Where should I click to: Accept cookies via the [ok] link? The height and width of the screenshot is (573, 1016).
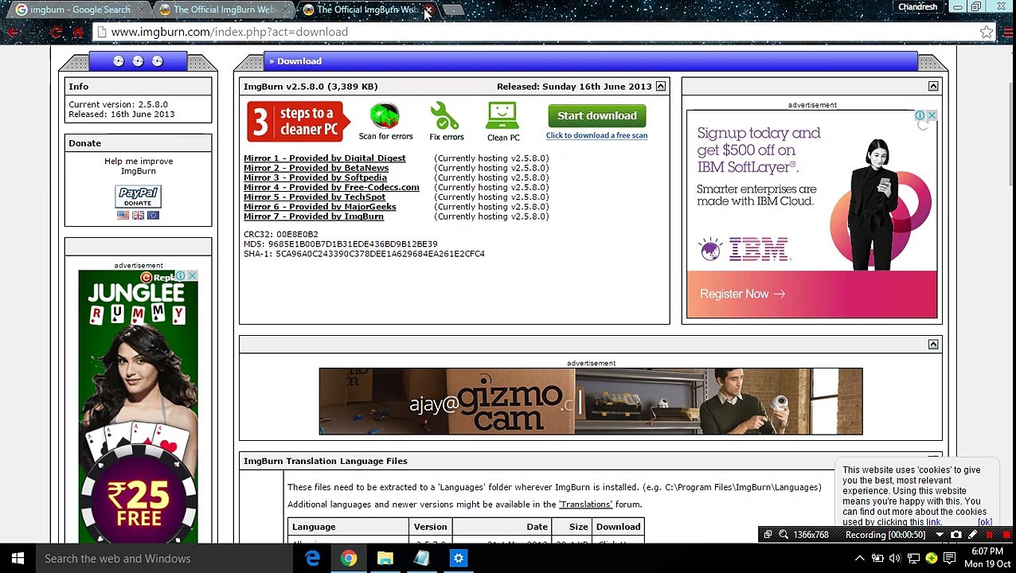[985, 523]
